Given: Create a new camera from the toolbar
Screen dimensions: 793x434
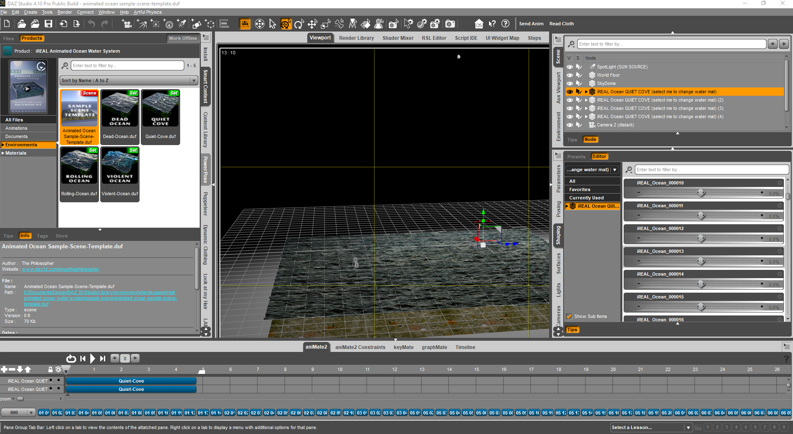Looking at the screenshot, I should (127, 24).
